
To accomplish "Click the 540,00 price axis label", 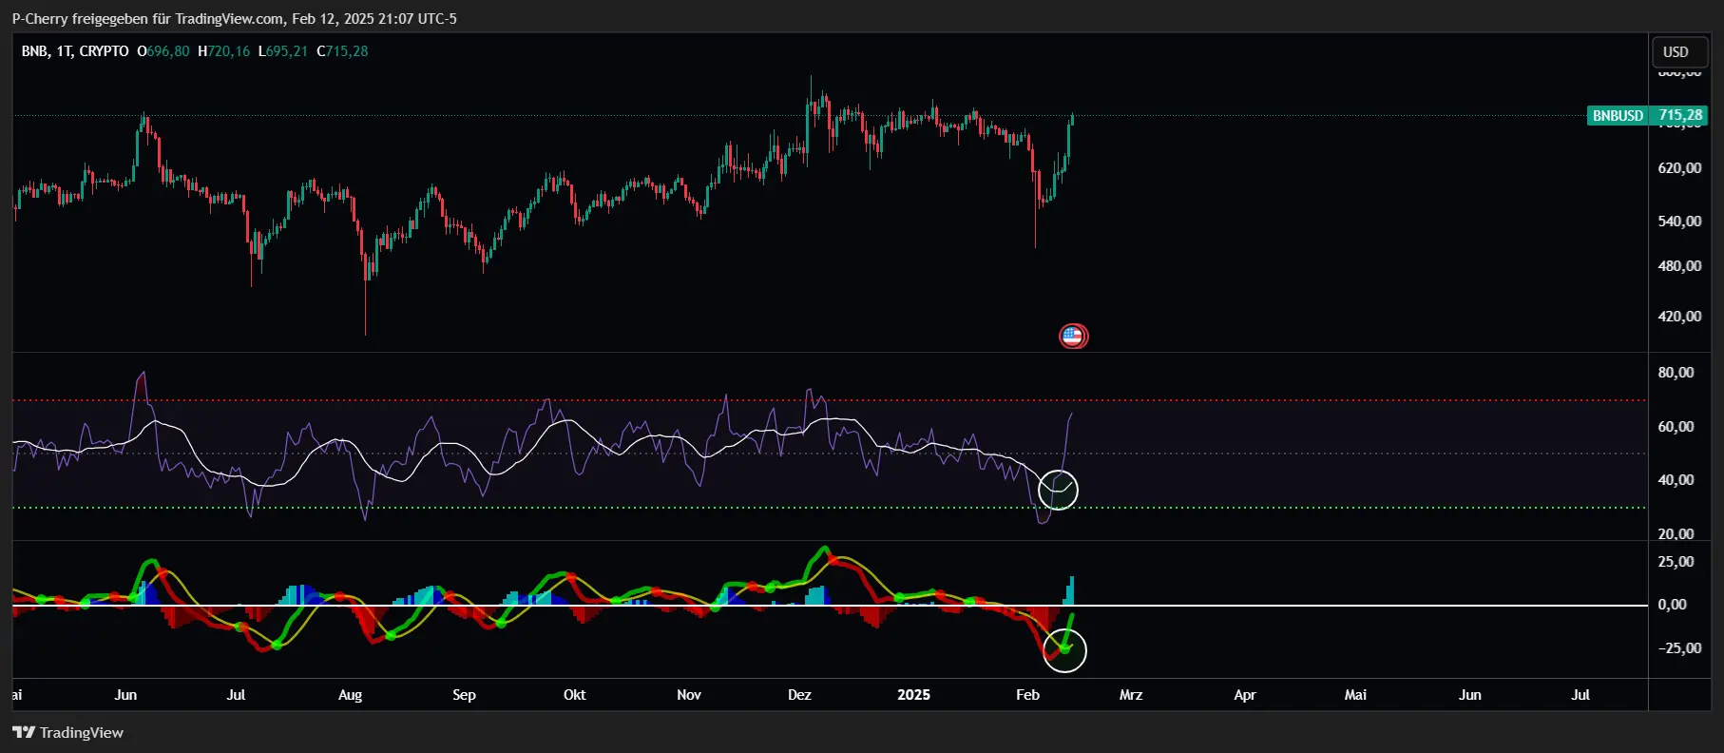I will click(1679, 222).
